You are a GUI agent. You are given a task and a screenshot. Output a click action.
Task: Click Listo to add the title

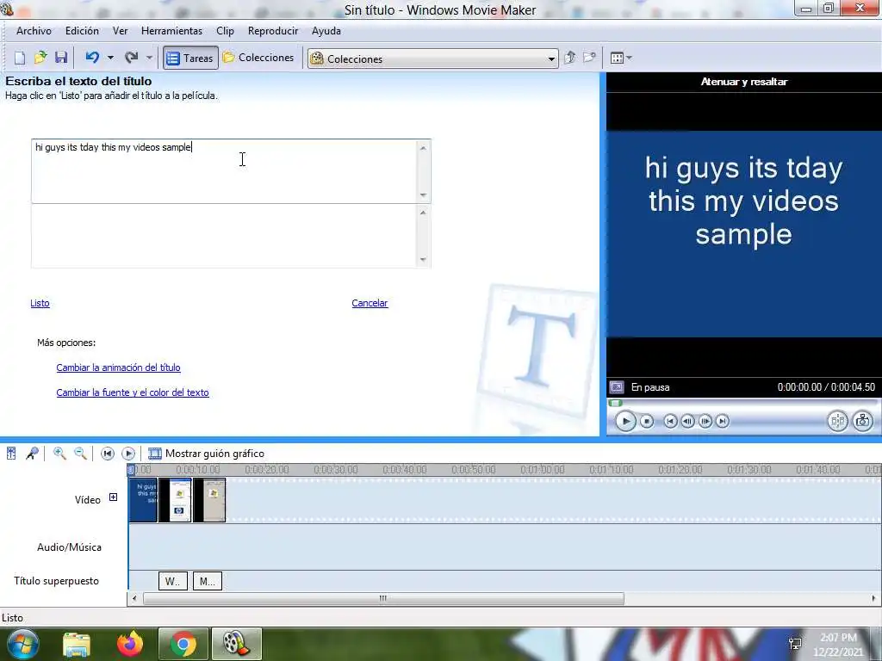40,304
